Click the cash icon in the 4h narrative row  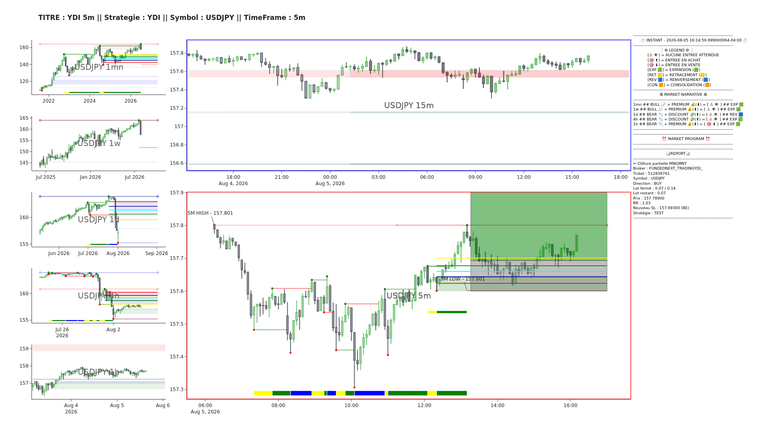pos(692,119)
